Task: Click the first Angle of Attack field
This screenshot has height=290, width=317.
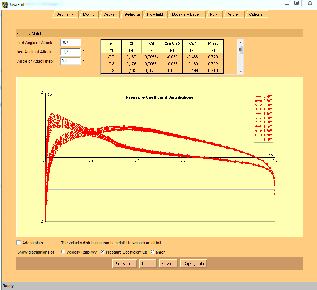Action: coord(70,43)
